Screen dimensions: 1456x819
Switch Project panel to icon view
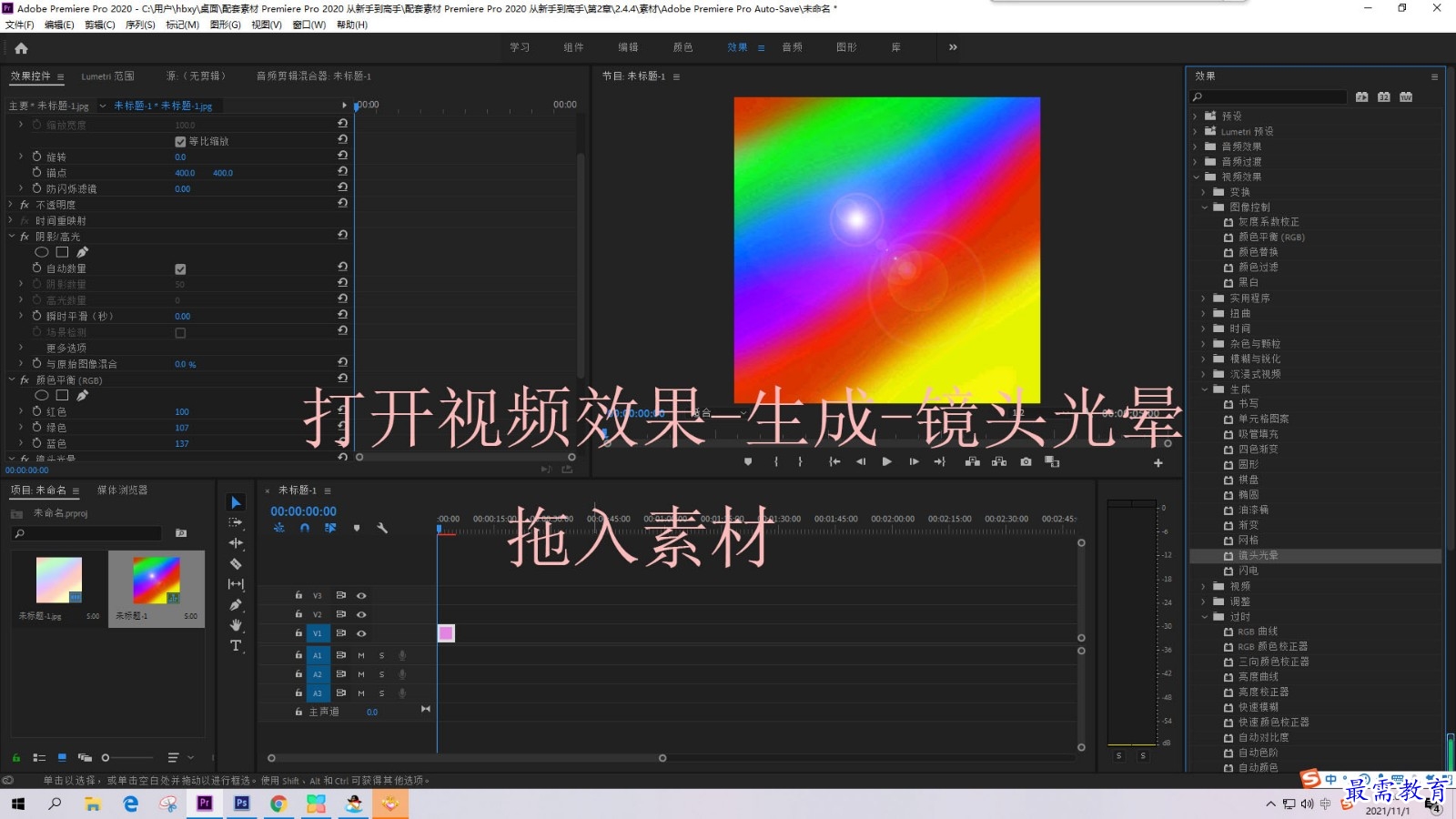tap(62, 757)
